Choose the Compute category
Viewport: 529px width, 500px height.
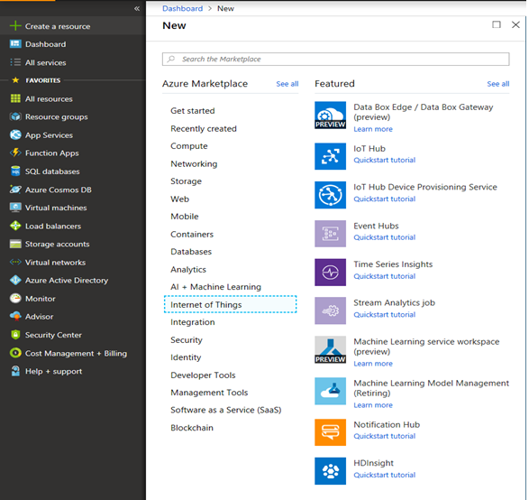pyautogui.click(x=189, y=146)
